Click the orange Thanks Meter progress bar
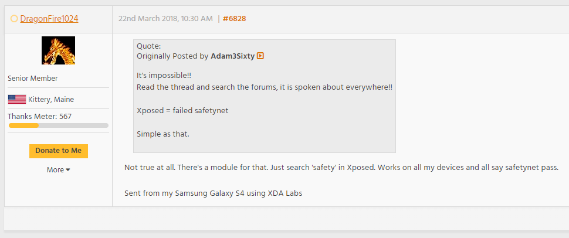 23,125
